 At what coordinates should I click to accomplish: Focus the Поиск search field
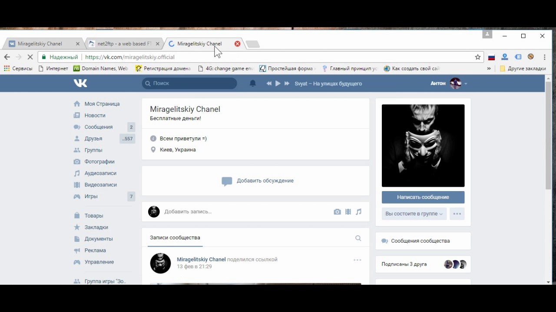coord(189,83)
